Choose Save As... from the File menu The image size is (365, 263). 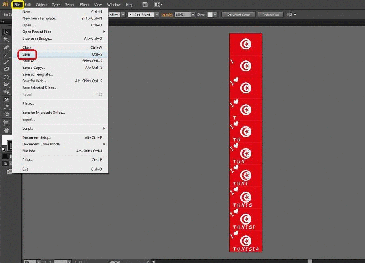tap(60, 61)
